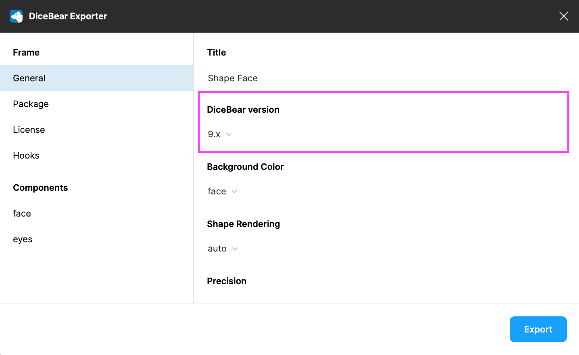Click the Frame heading in the sidebar

tap(26, 52)
